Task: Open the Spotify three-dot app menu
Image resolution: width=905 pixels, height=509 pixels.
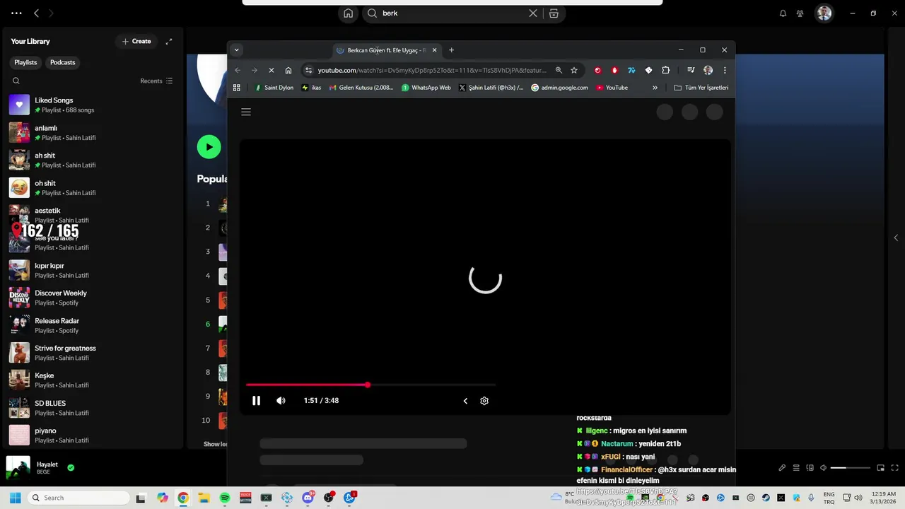Action: coord(16,13)
